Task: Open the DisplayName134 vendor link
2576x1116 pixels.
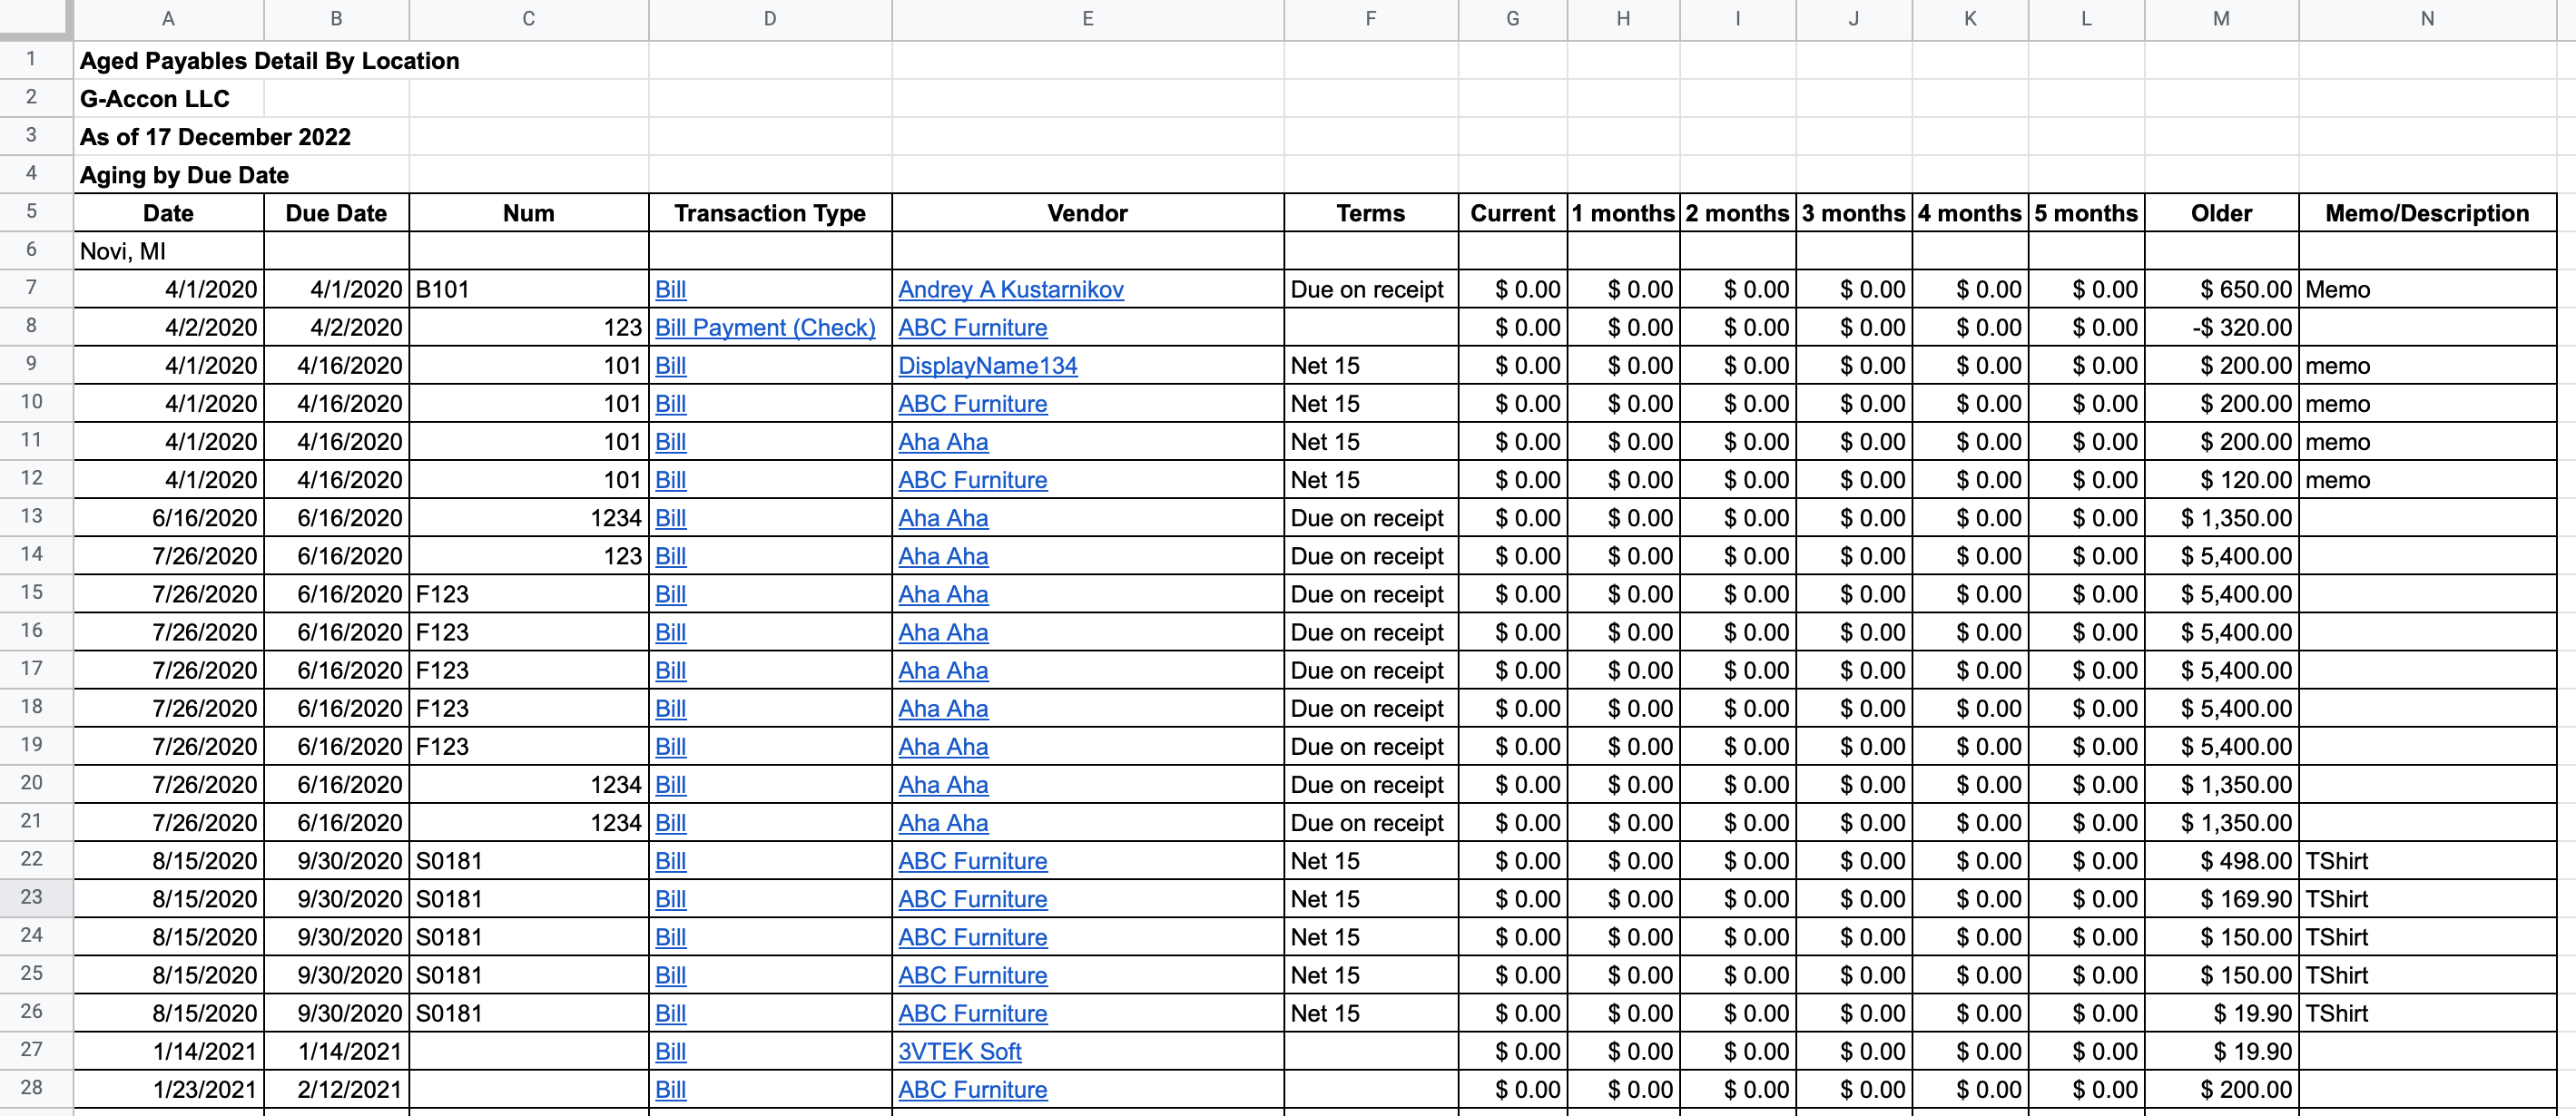Action: coord(987,365)
